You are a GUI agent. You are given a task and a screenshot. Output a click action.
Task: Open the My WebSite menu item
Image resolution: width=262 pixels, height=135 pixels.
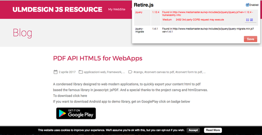(117, 9)
